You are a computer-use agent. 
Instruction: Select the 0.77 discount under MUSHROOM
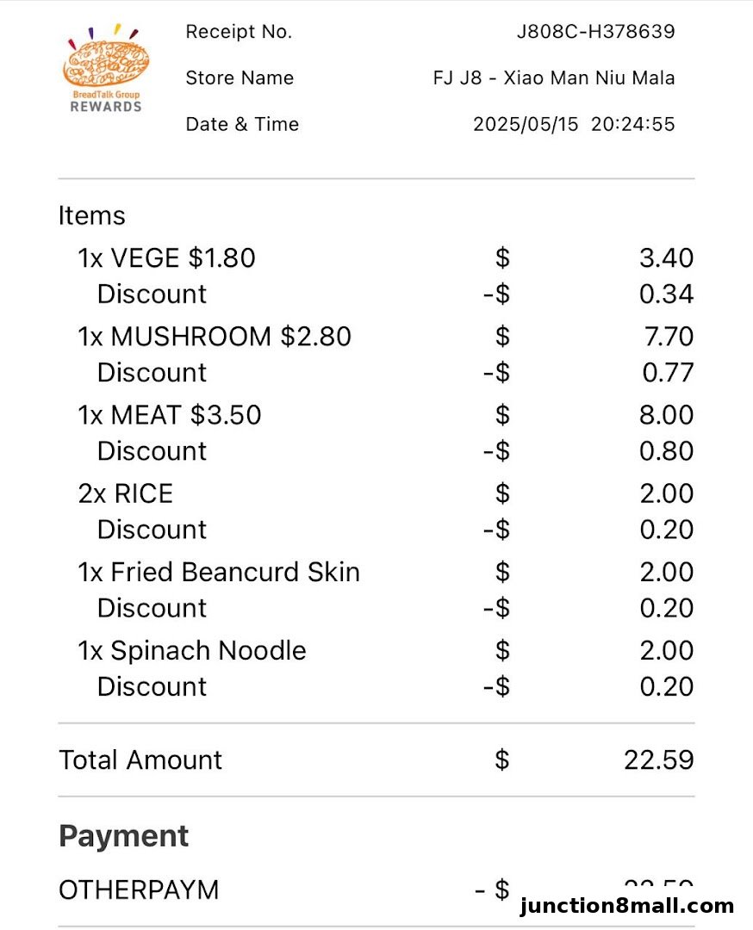pyautogui.click(x=669, y=373)
